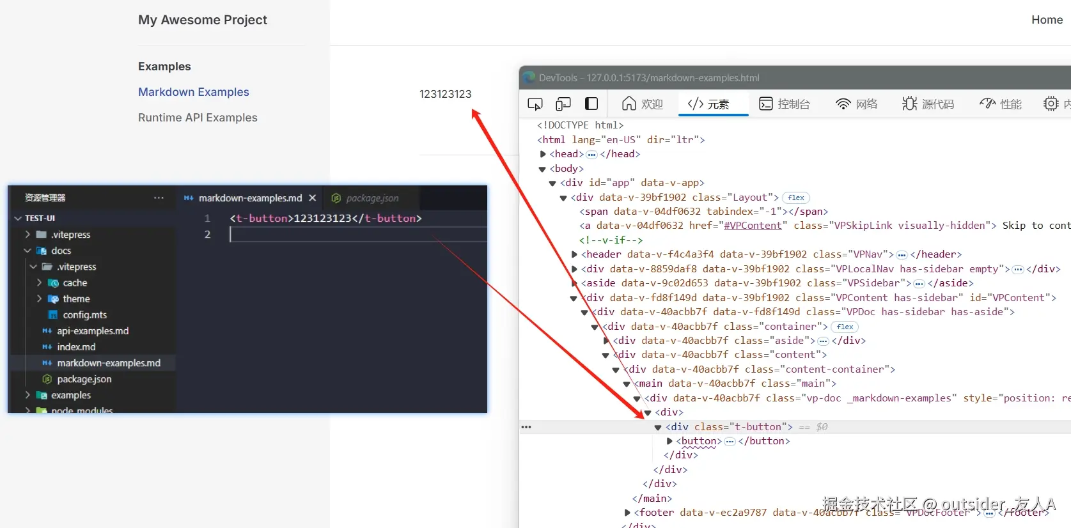Image resolution: width=1071 pixels, height=528 pixels.
Task: Select the div class="content-container" line
Action: click(759, 369)
